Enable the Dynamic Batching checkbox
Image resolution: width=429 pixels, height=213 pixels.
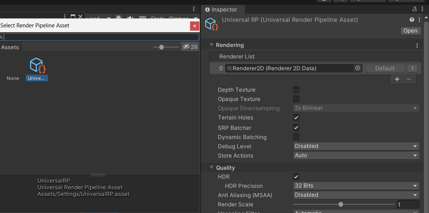[x=296, y=137]
